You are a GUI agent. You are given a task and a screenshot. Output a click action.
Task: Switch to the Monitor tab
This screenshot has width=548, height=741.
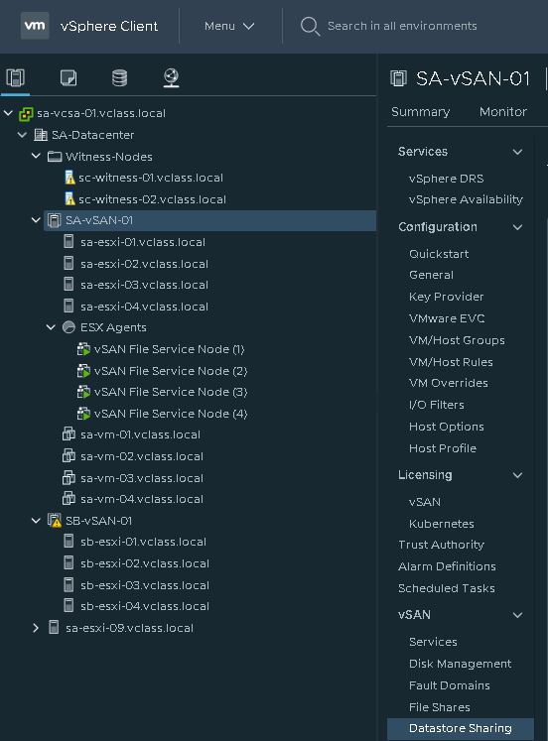click(503, 112)
